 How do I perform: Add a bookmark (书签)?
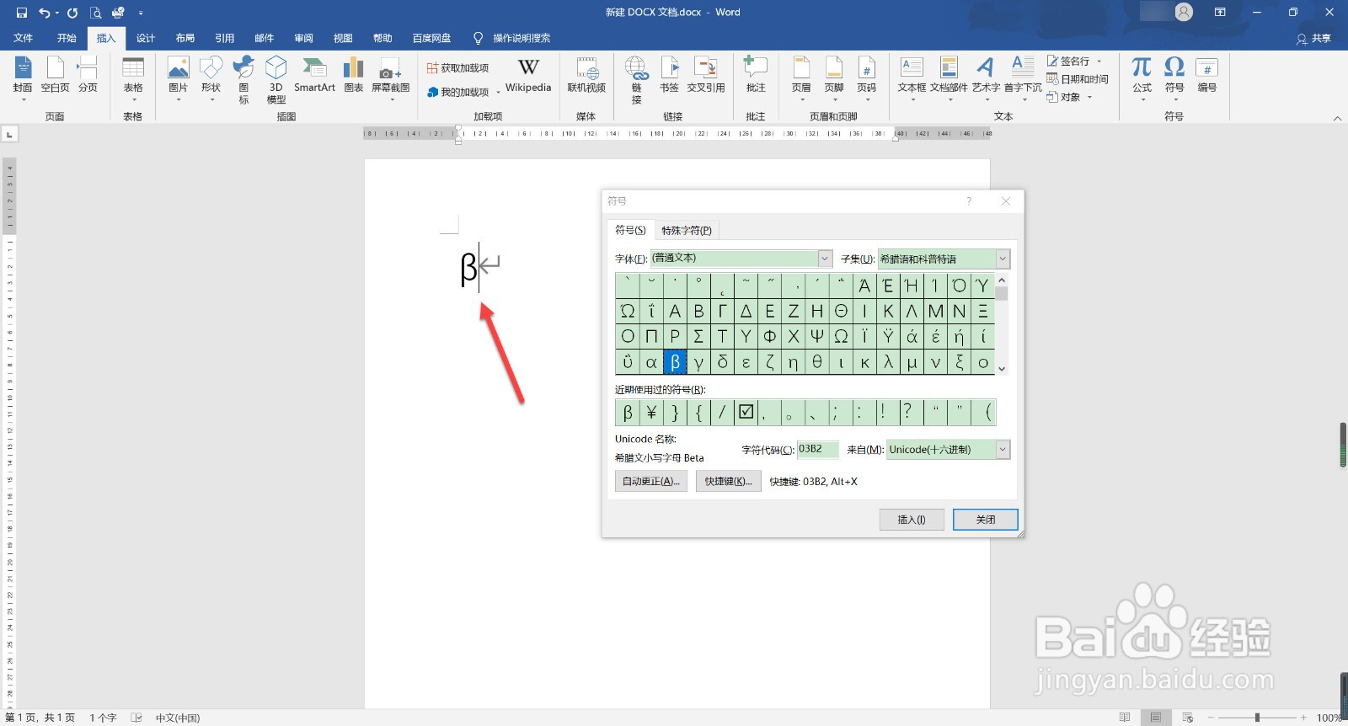[670, 76]
